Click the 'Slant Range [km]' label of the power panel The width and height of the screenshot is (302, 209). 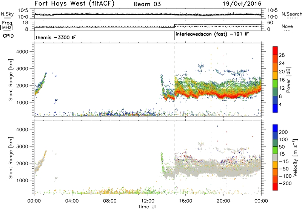click(11, 80)
